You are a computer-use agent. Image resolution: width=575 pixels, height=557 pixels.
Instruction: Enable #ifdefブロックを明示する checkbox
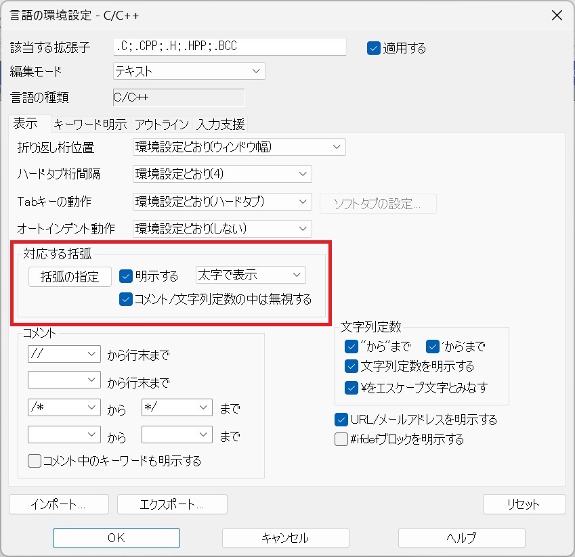click(x=341, y=440)
